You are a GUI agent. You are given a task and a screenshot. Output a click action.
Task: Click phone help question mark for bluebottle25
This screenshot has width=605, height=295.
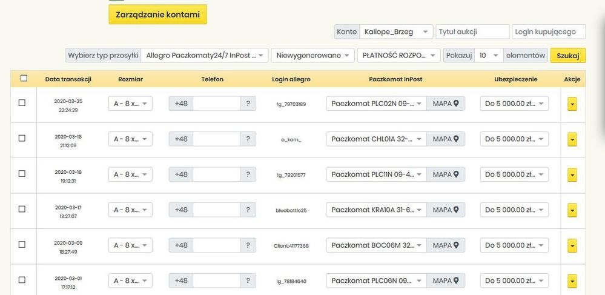coord(248,210)
